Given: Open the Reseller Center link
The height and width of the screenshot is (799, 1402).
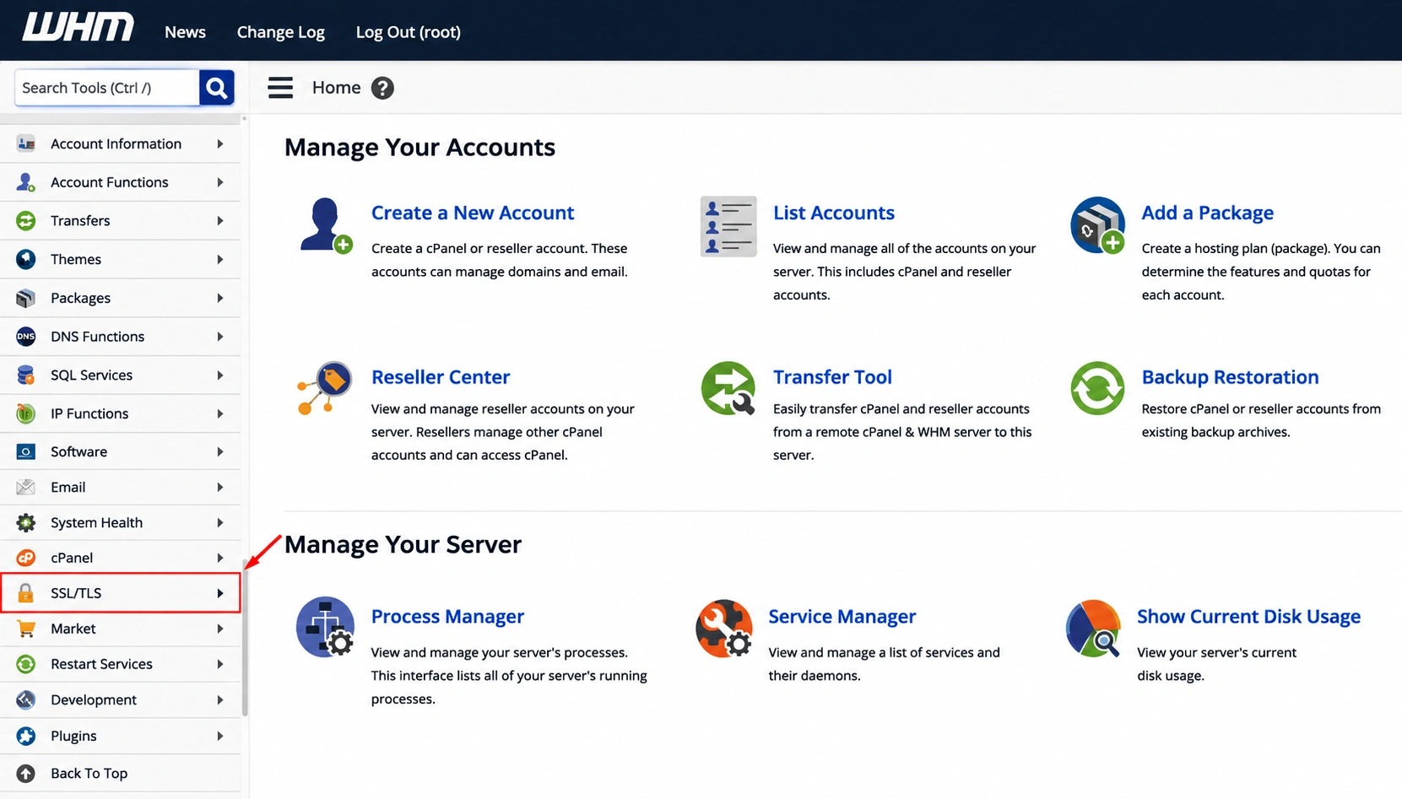Looking at the screenshot, I should (x=441, y=377).
